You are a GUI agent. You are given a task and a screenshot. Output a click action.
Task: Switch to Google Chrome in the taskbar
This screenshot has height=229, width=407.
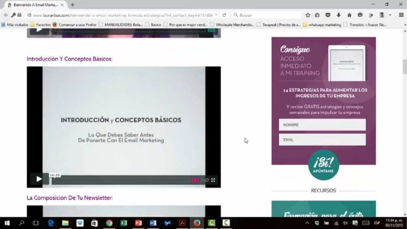(109, 223)
